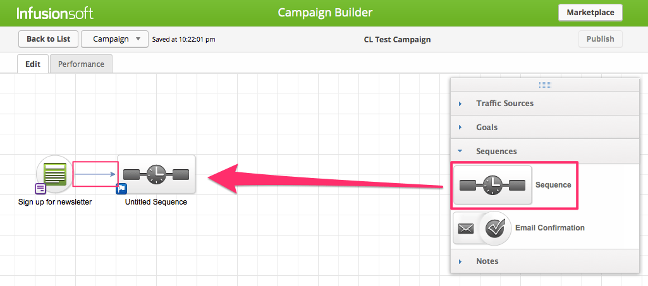
Task: Click the blue flag badge on Untitled Sequence
Action: tap(121, 189)
